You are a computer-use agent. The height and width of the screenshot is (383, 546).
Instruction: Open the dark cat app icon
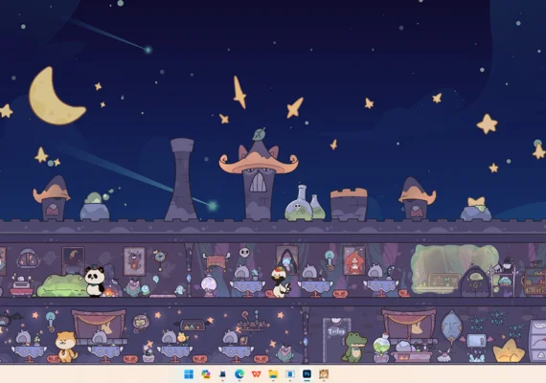pyautogui.click(x=222, y=374)
